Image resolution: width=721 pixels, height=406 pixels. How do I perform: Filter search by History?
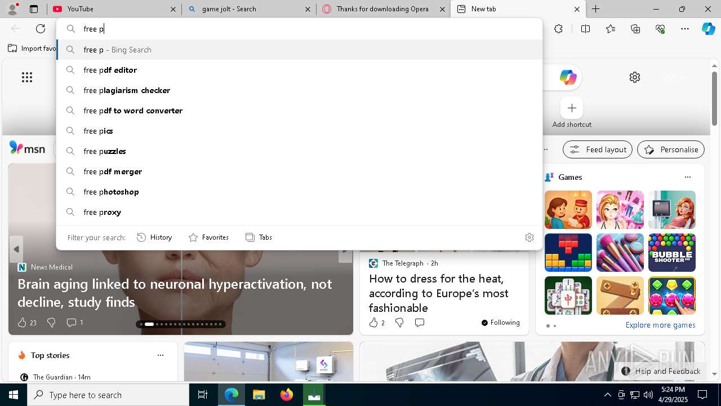tap(154, 237)
